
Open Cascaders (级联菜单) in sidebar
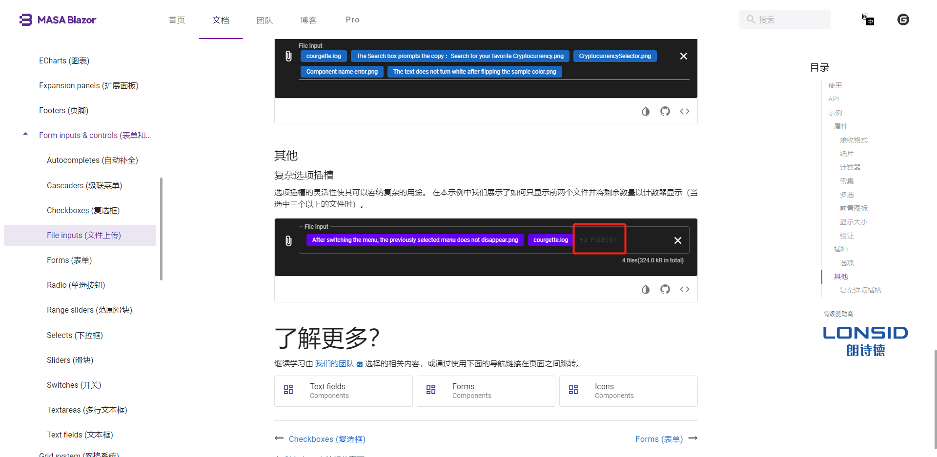click(84, 186)
